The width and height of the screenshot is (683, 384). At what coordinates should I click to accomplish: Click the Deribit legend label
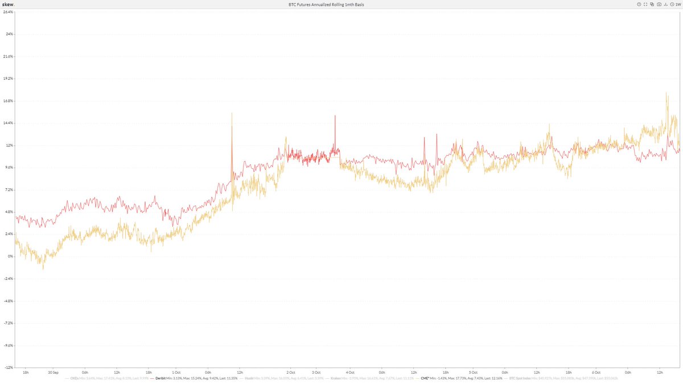coord(159,378)
